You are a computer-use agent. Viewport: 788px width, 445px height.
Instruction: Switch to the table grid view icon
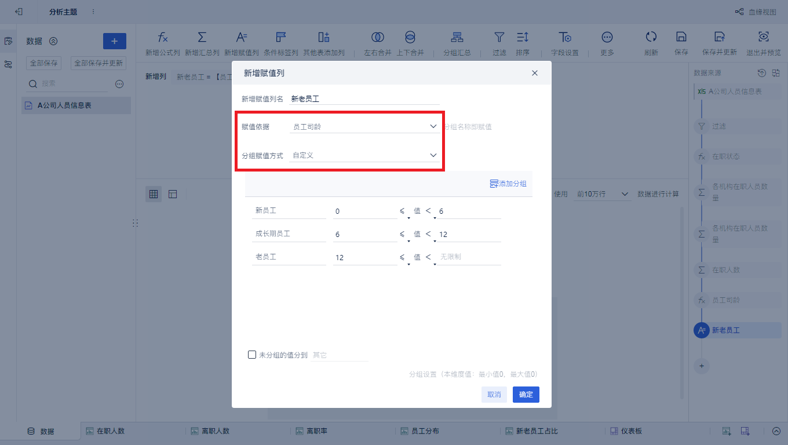tap(154, 194)
